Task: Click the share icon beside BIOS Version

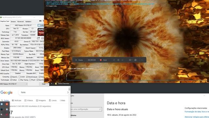Action: pyautogui.click(x=39, y=38)
